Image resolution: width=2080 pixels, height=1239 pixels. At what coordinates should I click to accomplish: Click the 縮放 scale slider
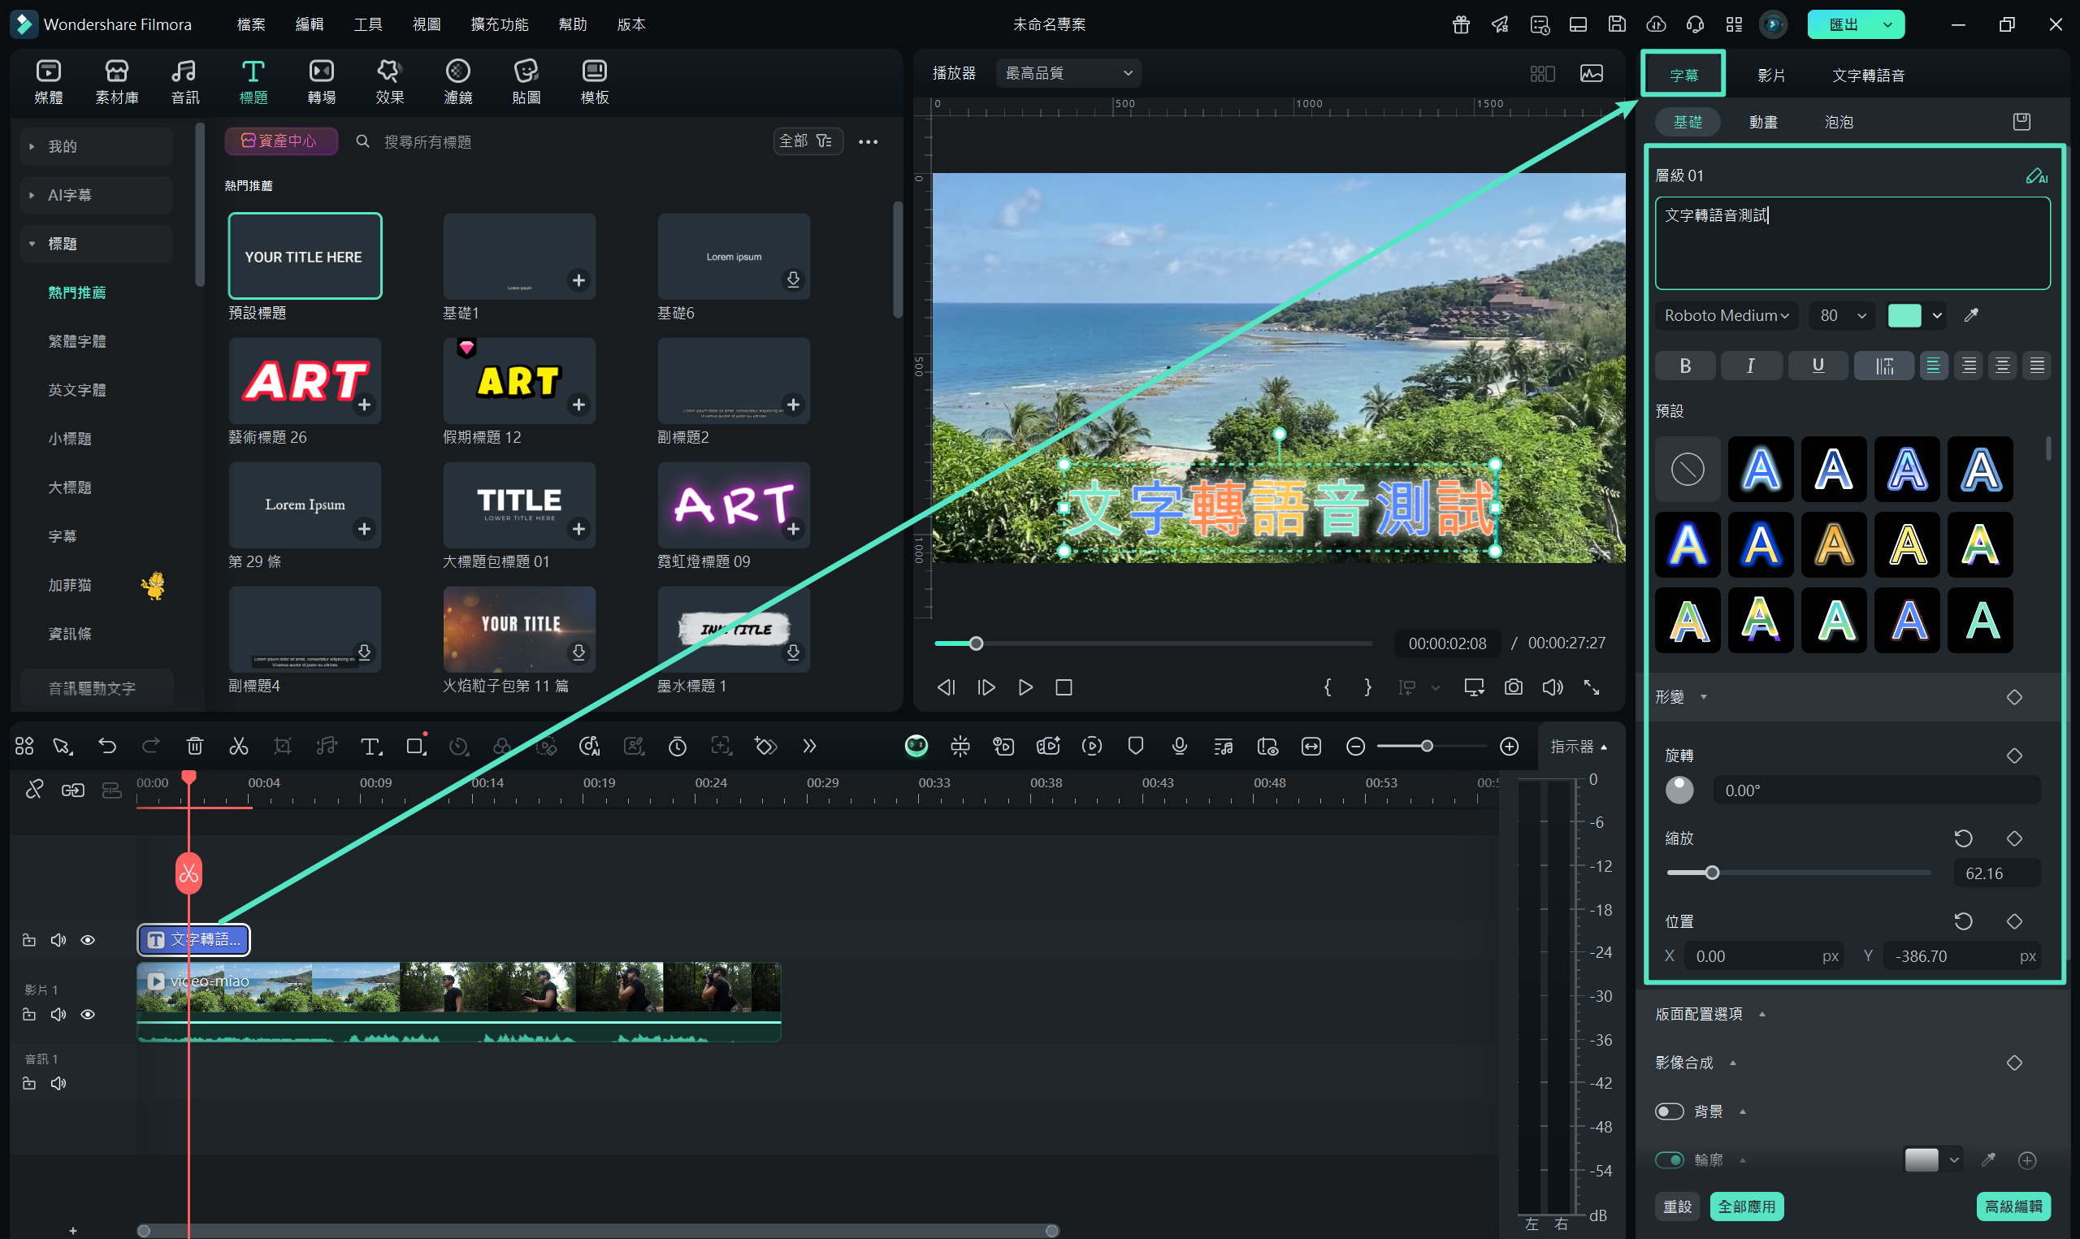click(x=1799, y=873)
